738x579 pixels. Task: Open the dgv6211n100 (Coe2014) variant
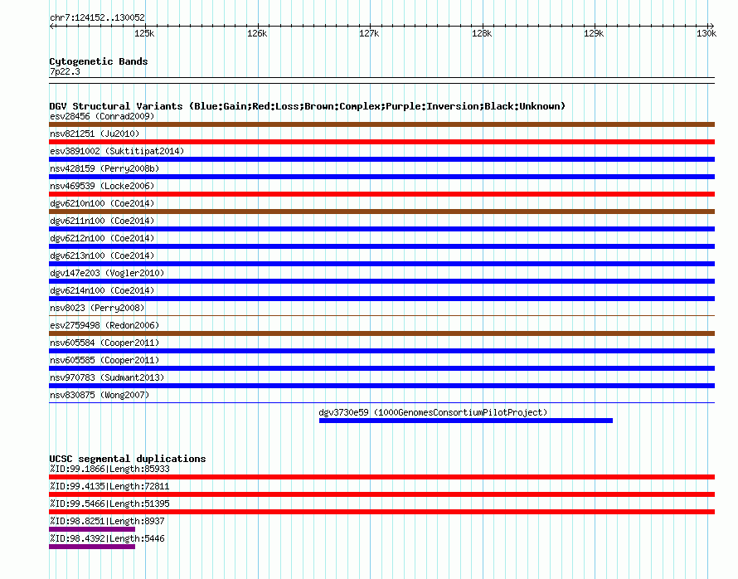(x=102, y=221)
